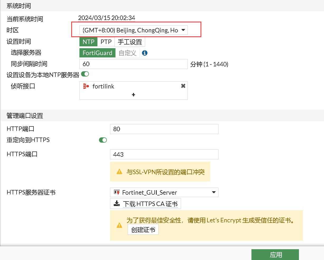Toggle 设置设备为本地NTP服务器 switch
The height and width of the screenshot is (260, 324).
(x=85, y=74)
